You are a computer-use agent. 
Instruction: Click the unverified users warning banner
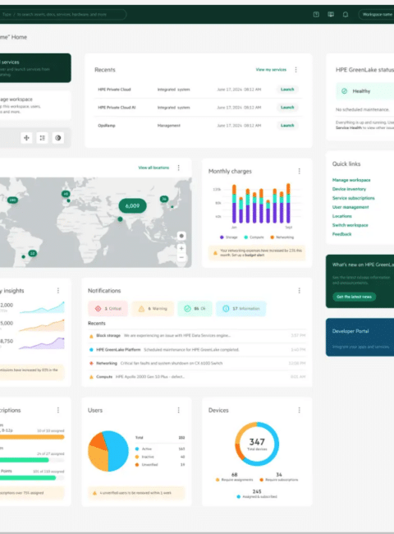(x=136, y=493)
